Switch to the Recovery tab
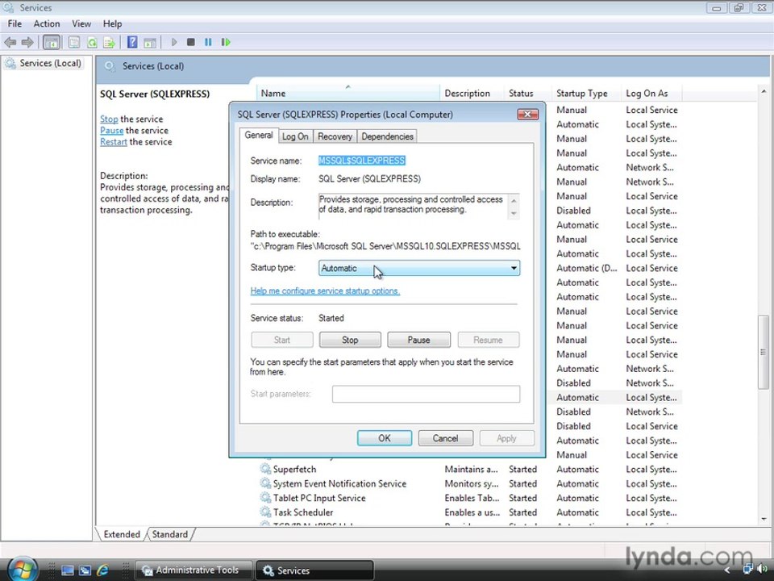 335,136
